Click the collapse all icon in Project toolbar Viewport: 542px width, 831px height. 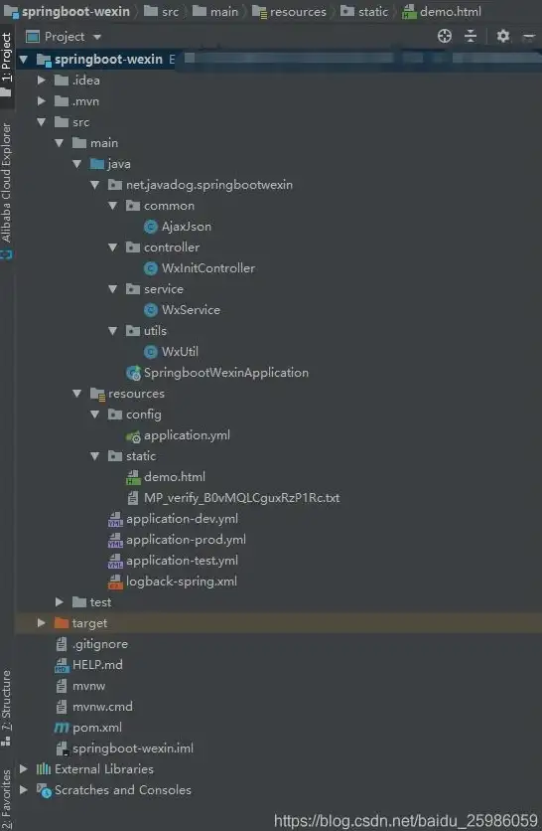(x=471, y=36)
